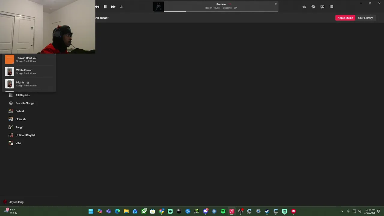
Task: Expand the hidden system tray icons
Action: [x=342, y=211]
